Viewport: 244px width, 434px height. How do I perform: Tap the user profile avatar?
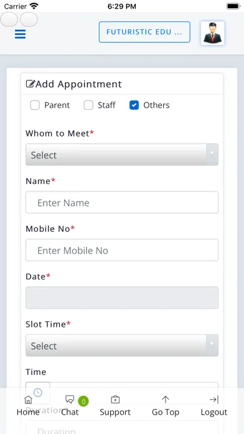212,33
